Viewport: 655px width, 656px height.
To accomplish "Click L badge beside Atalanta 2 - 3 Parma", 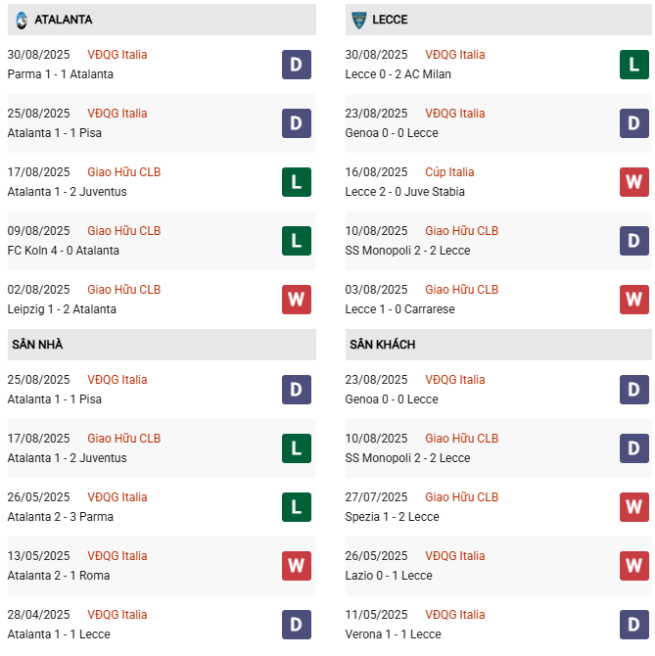I will [x=296, y=507].
